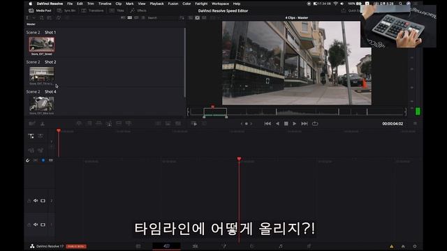Select Source Tape viewer mode
Screen dimensions: 447x251
tap(197, 17)
